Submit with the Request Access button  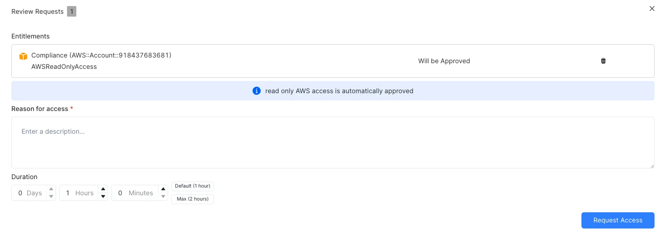point(618,220)
